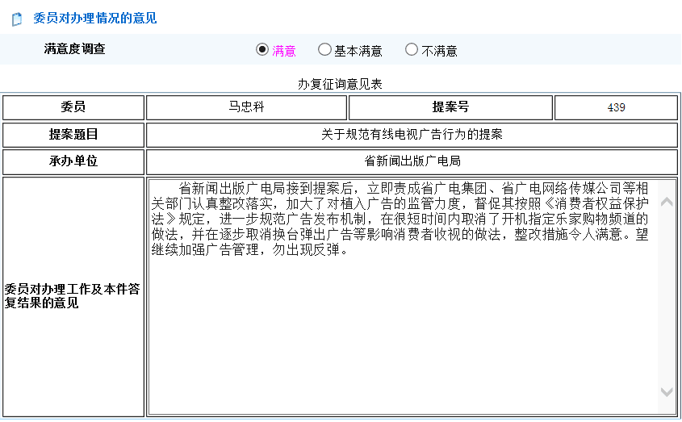682x422 pixels.
Task: Click the 委员对办理工作及本件答复结果的意见 label cell
Action: (x=73, y=297)
